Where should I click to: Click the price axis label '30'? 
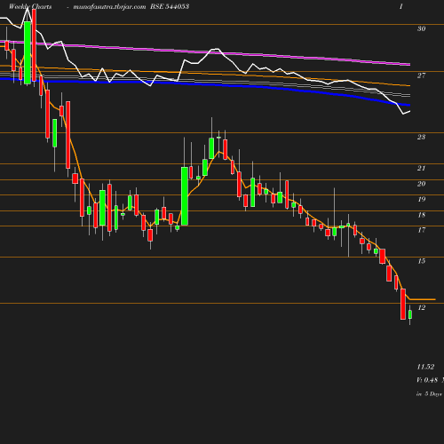pyautogui.click(x=422, y=28)
